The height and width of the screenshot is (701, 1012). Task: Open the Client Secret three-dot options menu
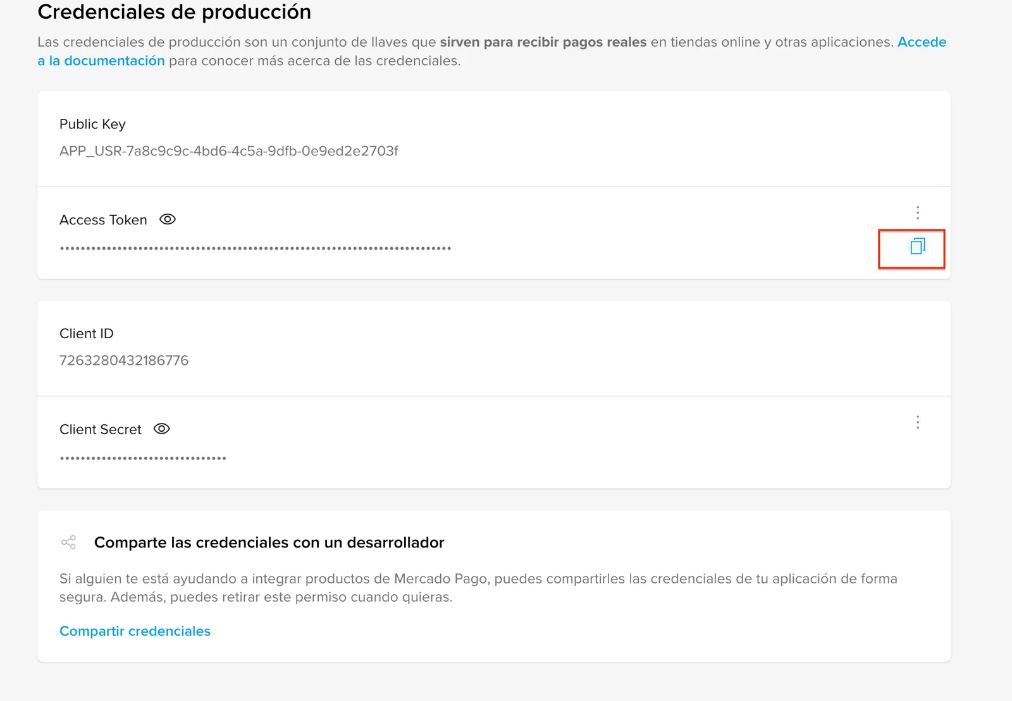[918, 422]
